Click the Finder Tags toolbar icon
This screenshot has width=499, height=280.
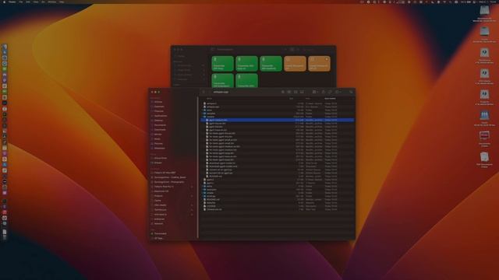pos(330,92)
